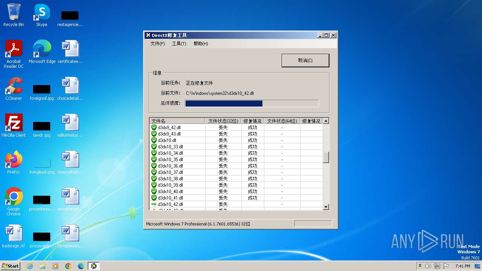482x271 pixels.
Task: Open Acrobat Reader DC shortcut
Action: (14, 55)
